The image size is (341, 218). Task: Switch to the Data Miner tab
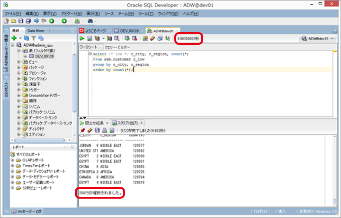[36, 31]
